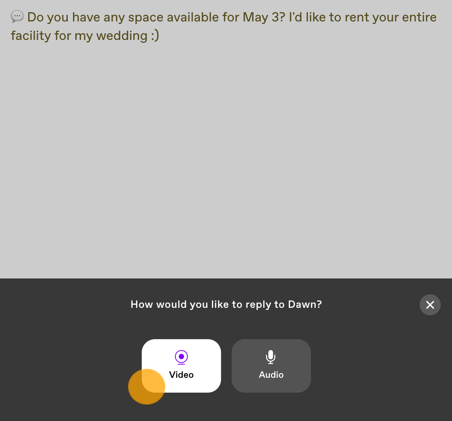Choose Video as the reply type

click(x=181, y=366)
